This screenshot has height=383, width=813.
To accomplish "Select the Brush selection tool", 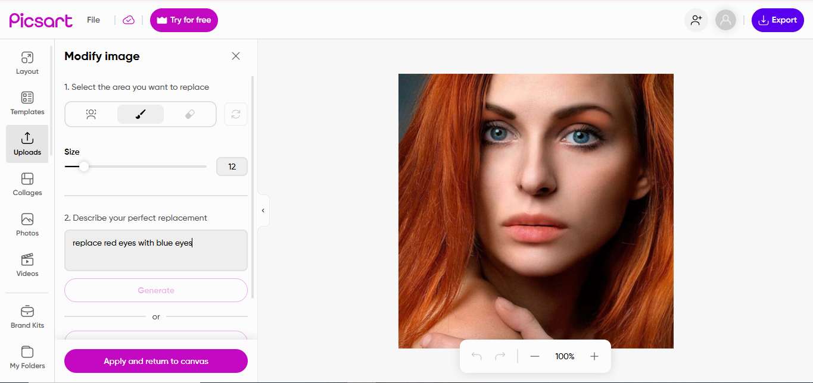I will click(x=141, y=114).
